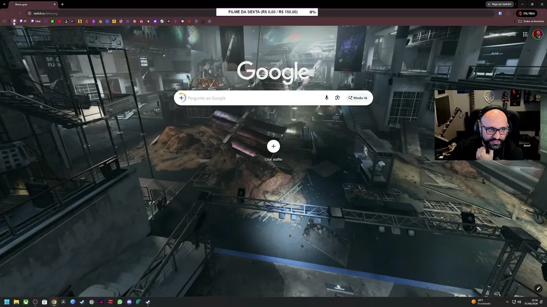Viewport: 547px width, 307px height.
Task: Minimize the Chrome window
Action: (522, 4)
